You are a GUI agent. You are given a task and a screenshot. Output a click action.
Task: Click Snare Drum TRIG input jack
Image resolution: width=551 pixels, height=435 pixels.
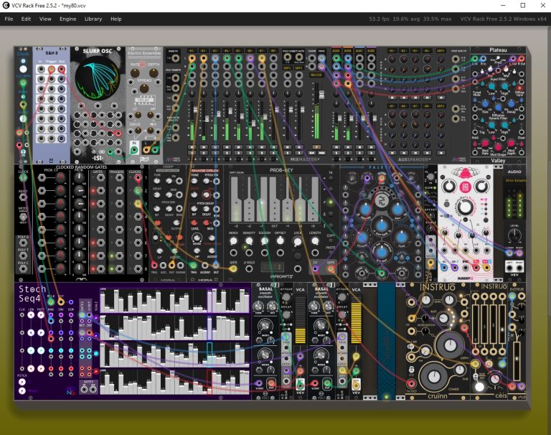pyautogui.click(x=193, y=265)
